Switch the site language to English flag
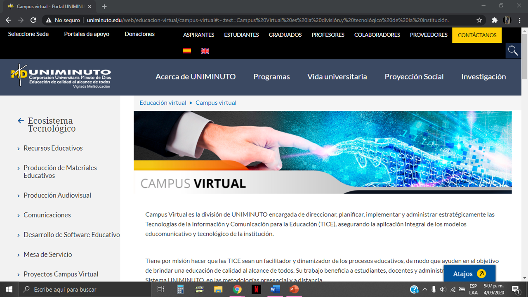 click(x=205, y=51)
